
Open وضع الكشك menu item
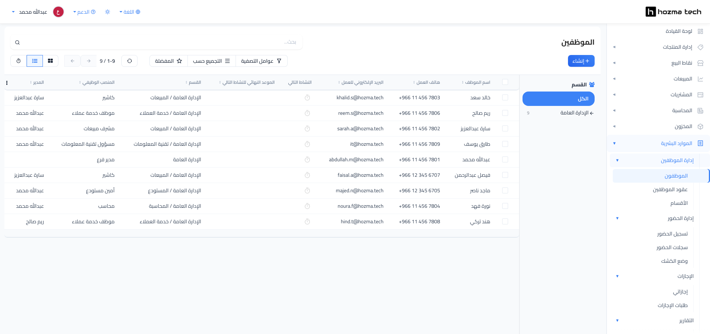674,261
